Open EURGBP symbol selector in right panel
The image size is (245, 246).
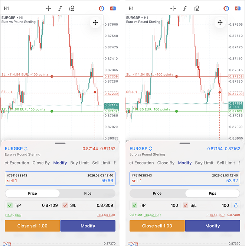pyautogui.click(x=141, y=148)
